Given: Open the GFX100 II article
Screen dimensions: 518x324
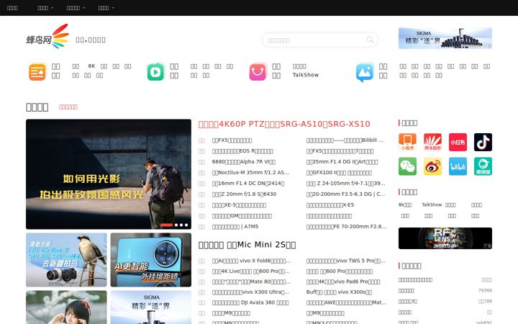Looking at the screenshot, I should 339,173.
